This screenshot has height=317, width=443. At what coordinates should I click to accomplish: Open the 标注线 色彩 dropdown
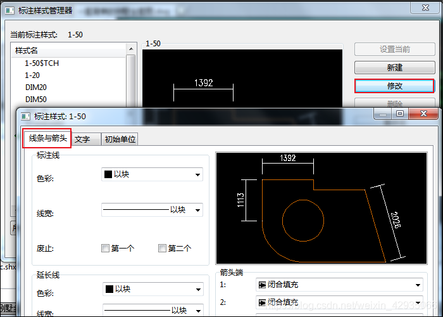tap(152, 174)
